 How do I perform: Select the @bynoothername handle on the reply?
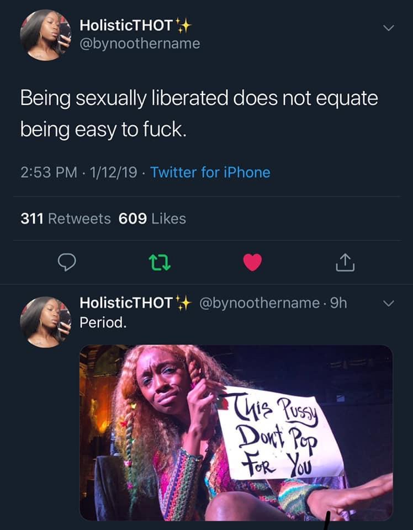(260, 303)
